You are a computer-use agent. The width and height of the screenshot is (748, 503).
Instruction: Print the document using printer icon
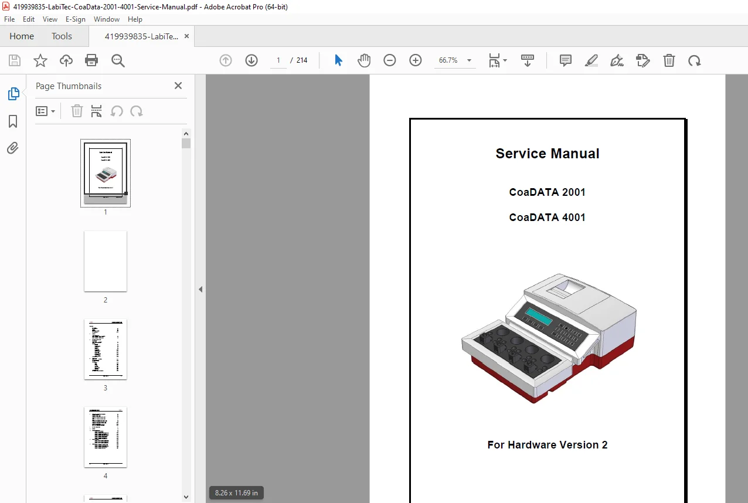click(x=91, y=60)
